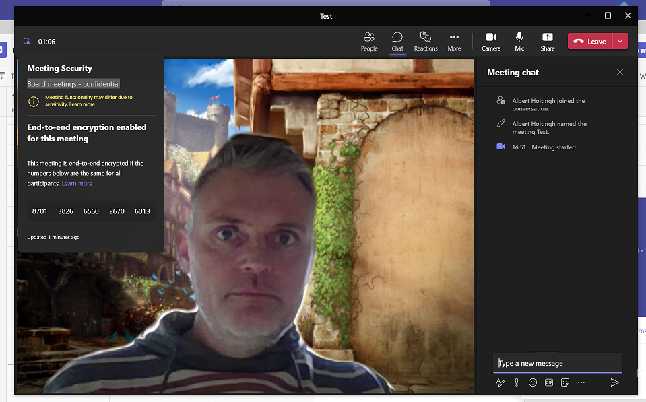Viewport: 646px width, 402px height.
Task: Open the emoji picker in chat
Action: pos(533,382)
